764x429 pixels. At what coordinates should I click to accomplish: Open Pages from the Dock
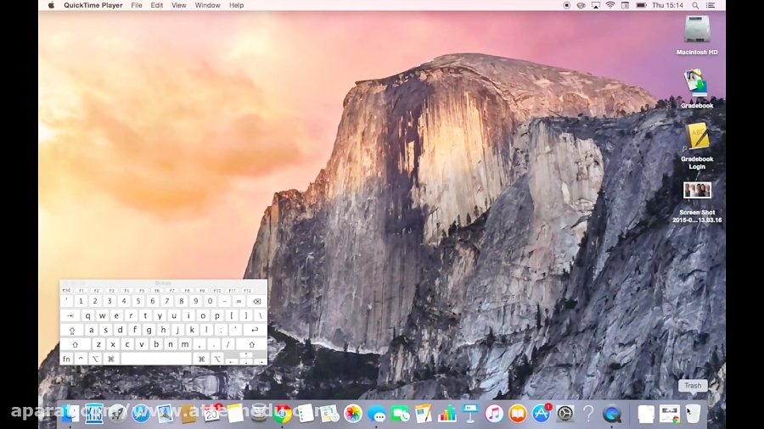tap(424, 414)
